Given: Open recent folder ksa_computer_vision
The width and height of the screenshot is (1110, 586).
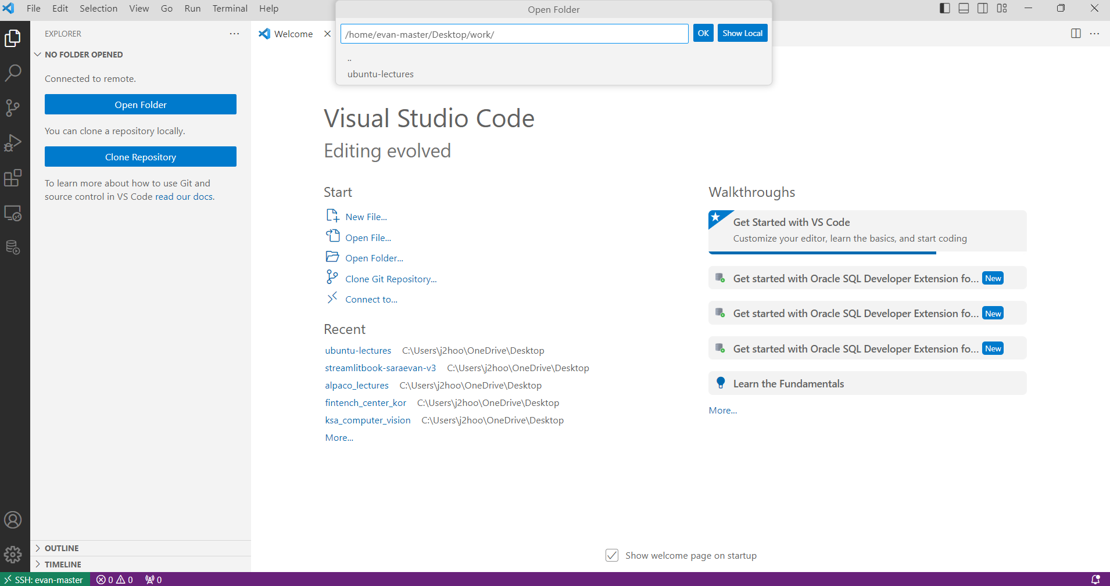Looking at the screenshot, I should pyautogui.click(x=368, y=420).
